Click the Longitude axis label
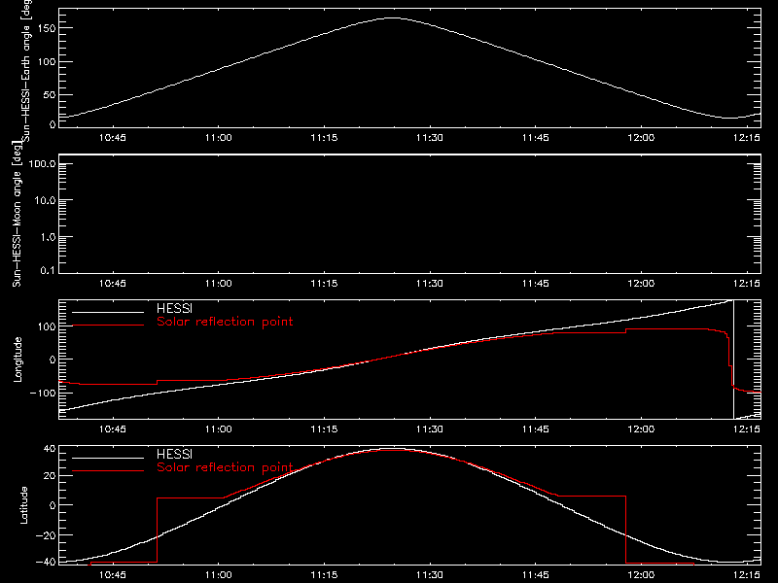778x583 pixels. pos(18,360)
